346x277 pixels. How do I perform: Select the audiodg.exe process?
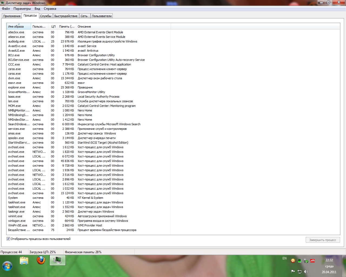tap(89, 41)
